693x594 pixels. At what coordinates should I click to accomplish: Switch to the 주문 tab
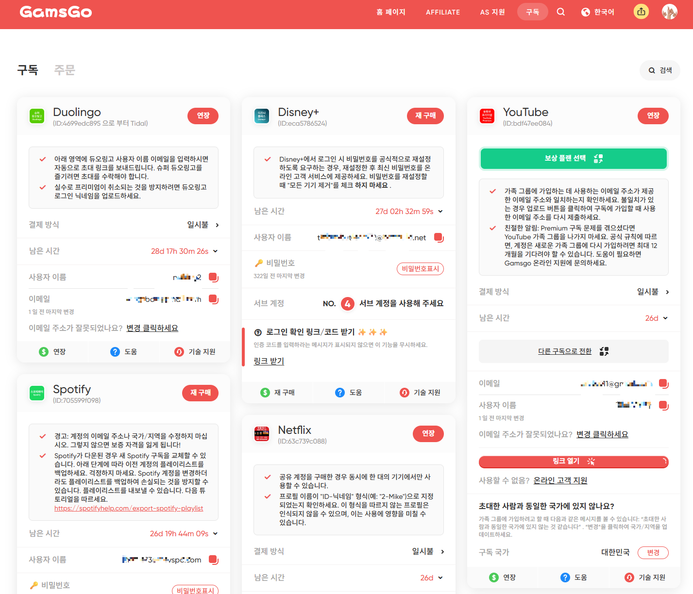click(x=65, y=70)
